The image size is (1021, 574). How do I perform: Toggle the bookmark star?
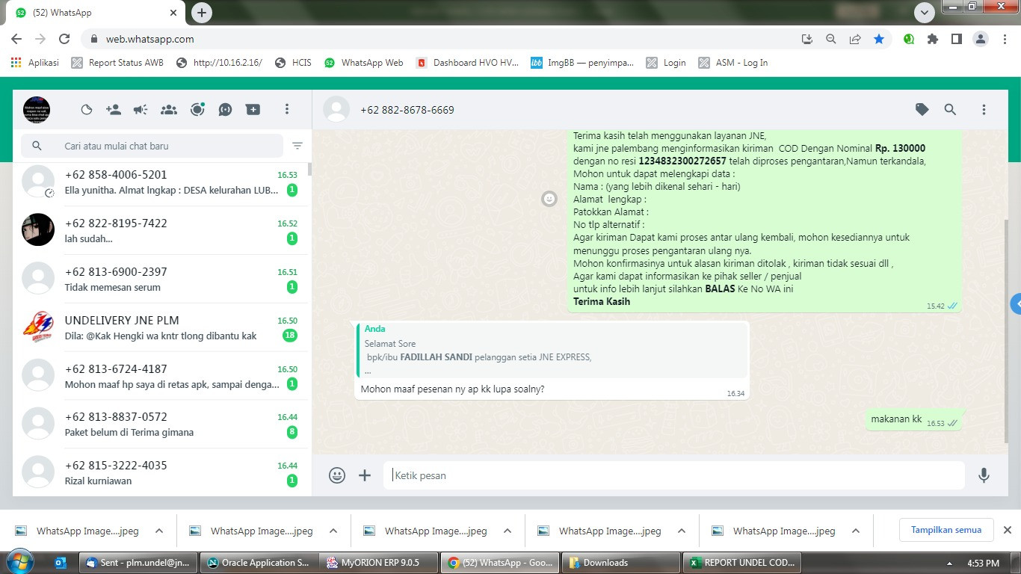(x=879, y=39)
